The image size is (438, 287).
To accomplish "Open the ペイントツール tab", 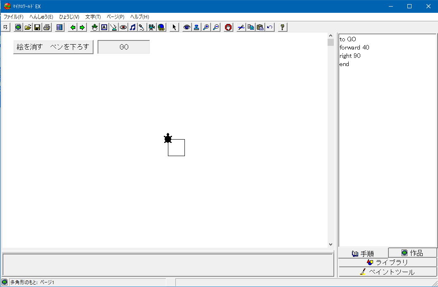I will coord(388,272).
